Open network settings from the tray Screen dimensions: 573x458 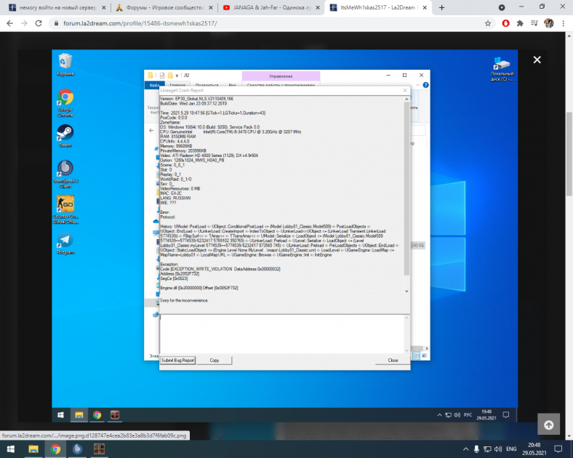pyautogui.click(x=487, y=449)
